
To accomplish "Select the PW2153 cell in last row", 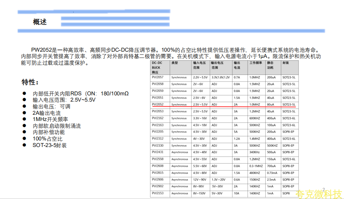I will click(x=157, y=193).
